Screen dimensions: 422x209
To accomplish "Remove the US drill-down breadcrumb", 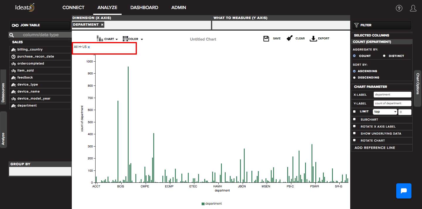I will pos(89,47).
